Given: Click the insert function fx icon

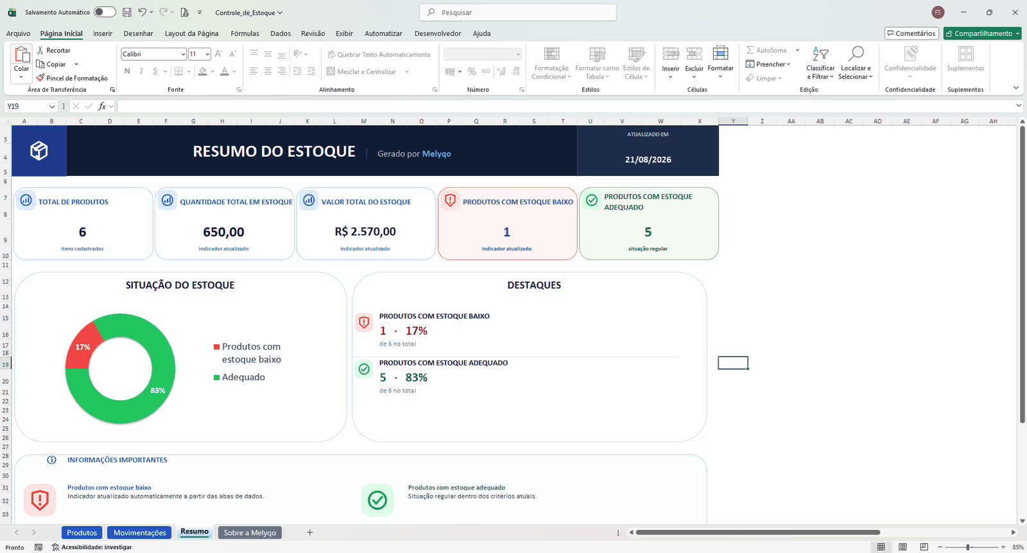Looking at the screenshot, I should pyautogui.click(x=102, y=106).
